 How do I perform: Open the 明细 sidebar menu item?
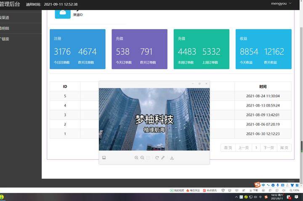[5, 28]
